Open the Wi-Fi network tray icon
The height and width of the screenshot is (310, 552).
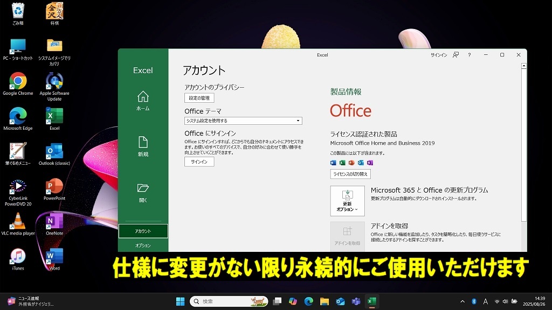[x=496, y=301]
